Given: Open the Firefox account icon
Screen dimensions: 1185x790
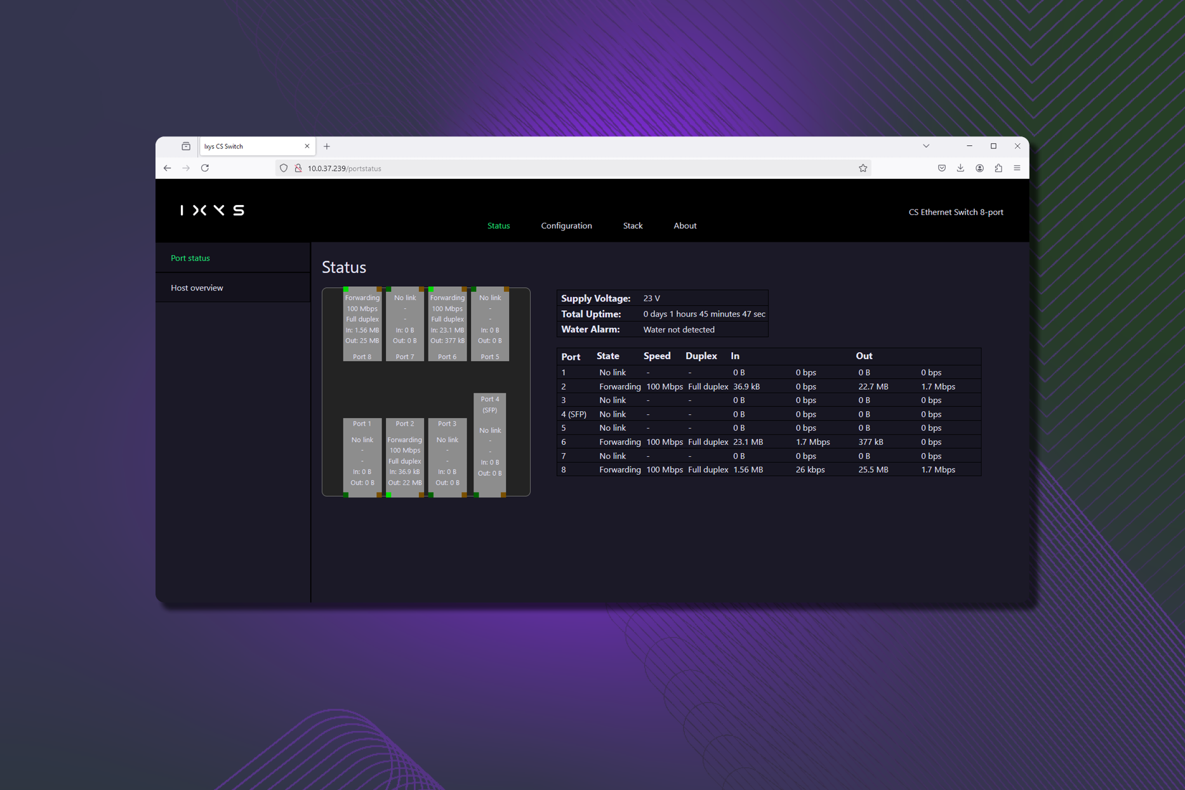Looking at the screenshot, I should click(x=979, y=168).
